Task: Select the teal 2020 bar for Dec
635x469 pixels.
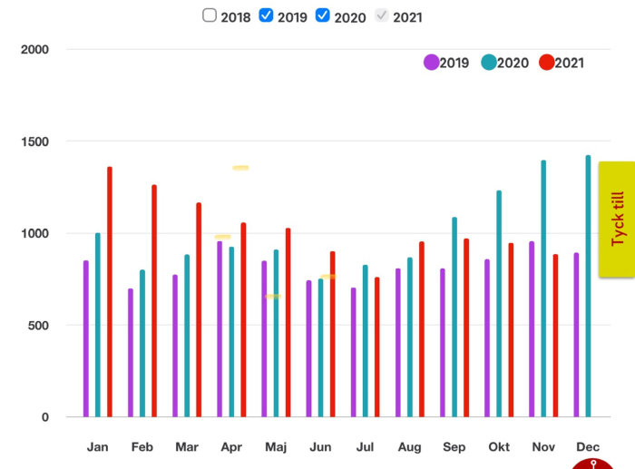Action: coord(588,287)
